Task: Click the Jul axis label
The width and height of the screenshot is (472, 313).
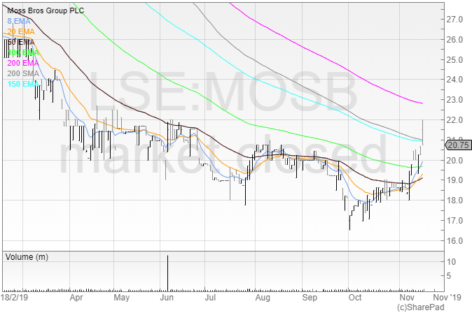Action: (x=210, y=298)
